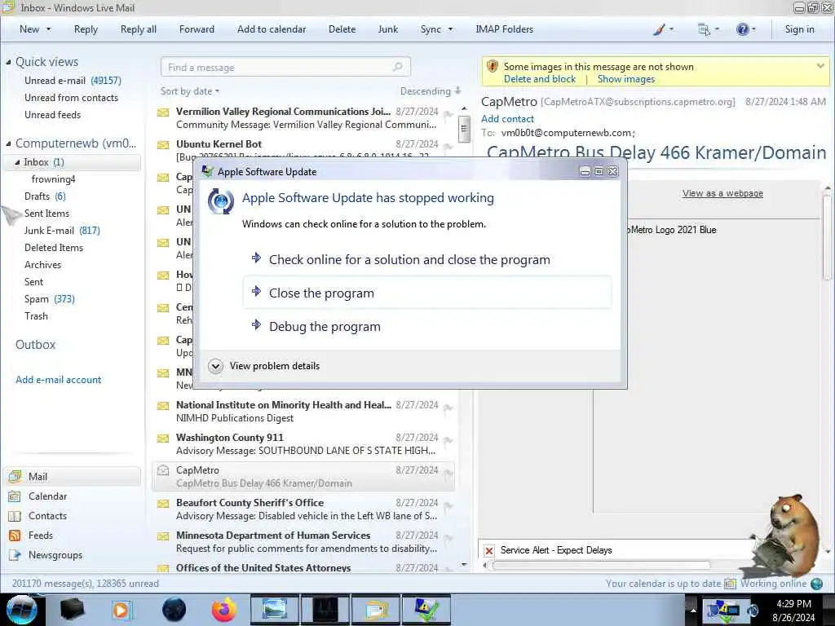Viewport: 835px width, 626px height.
Task: Toggle the flag on Washington County 911 message
Action: tap(448, 440)
